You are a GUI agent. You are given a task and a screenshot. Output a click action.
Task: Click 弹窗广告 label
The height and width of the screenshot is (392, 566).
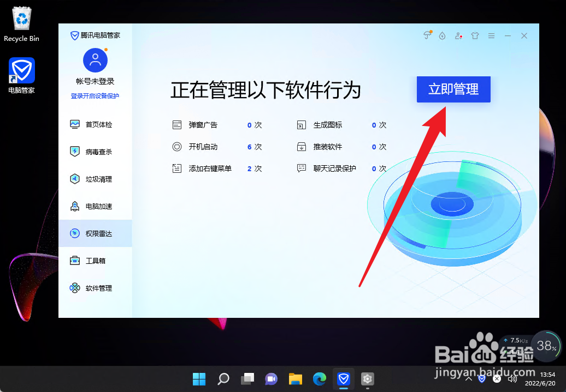pos(203,125)
